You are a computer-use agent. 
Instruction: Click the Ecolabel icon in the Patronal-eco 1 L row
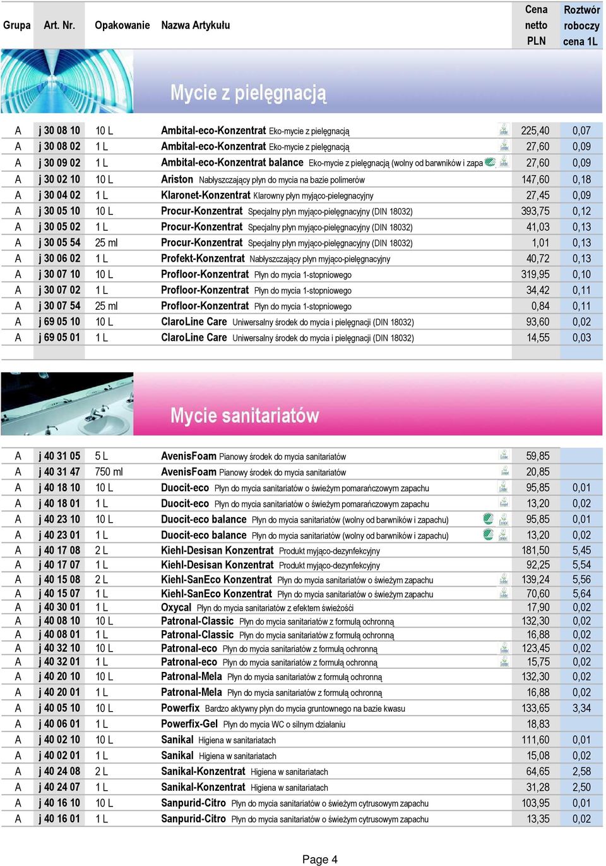pos(504,662)
